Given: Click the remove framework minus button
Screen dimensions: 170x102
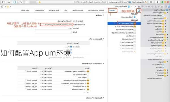Looking at the screenshot, I should tap(84, 93).
